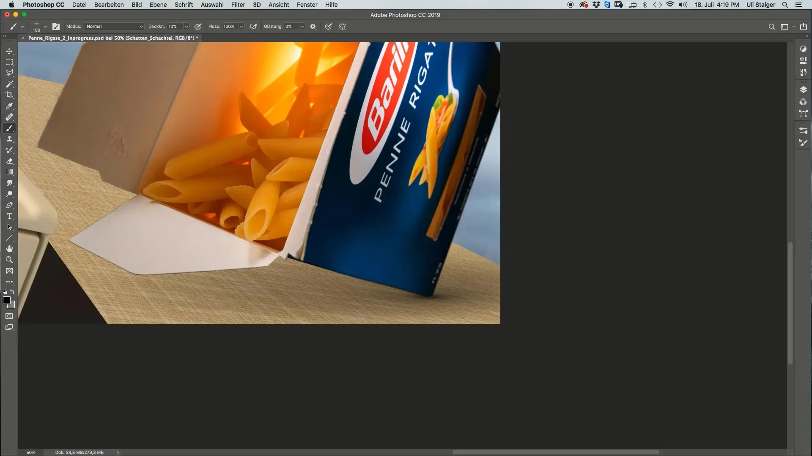This screenshot has width=812, height=456.
Task: Select the Smudge tool
Action: (x=9, y=183)
